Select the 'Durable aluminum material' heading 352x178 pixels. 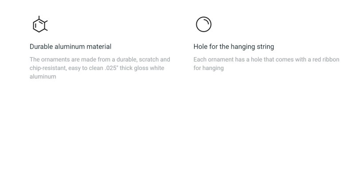click(x=70, y=46)
